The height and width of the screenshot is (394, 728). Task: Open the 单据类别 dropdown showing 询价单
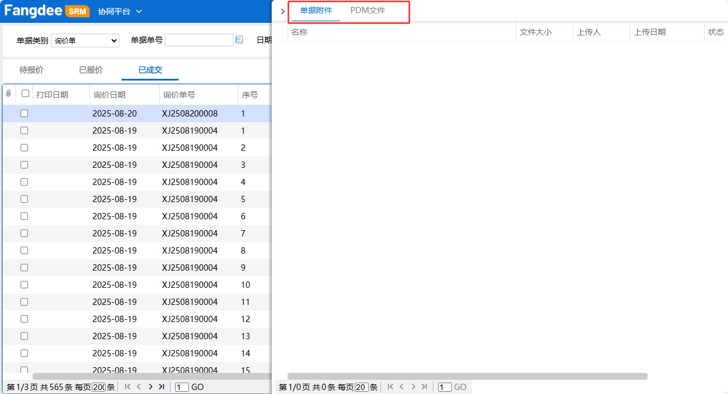pos(84,41)
